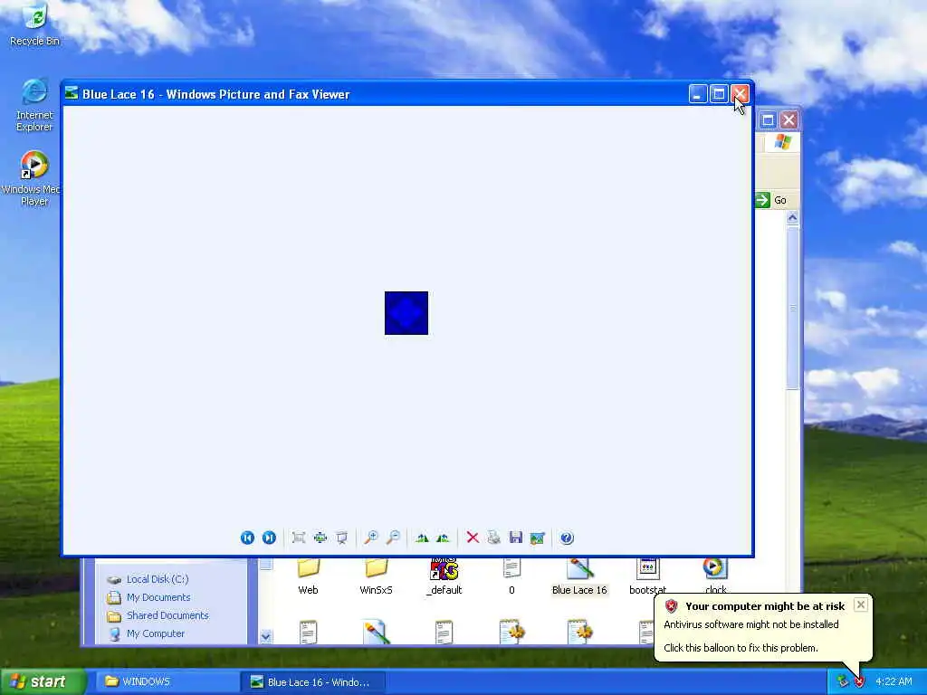Screen dimensions: 927x695
Task: Close the Picture and Fax Viewer window
Action: 740,94
